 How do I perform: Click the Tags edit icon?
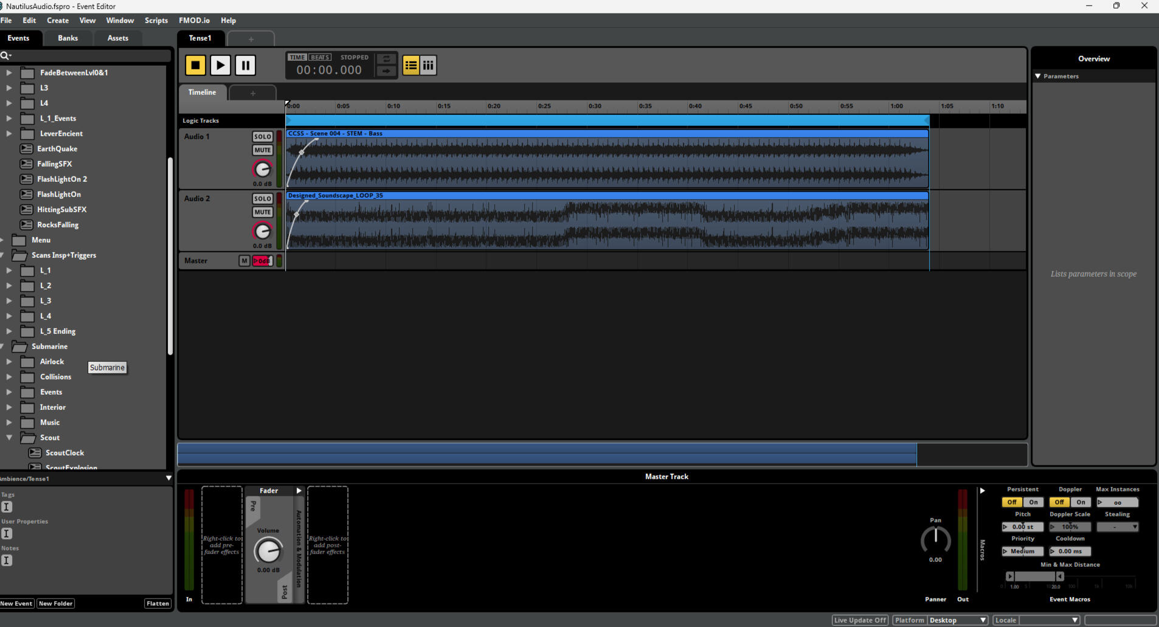[7, 507]
